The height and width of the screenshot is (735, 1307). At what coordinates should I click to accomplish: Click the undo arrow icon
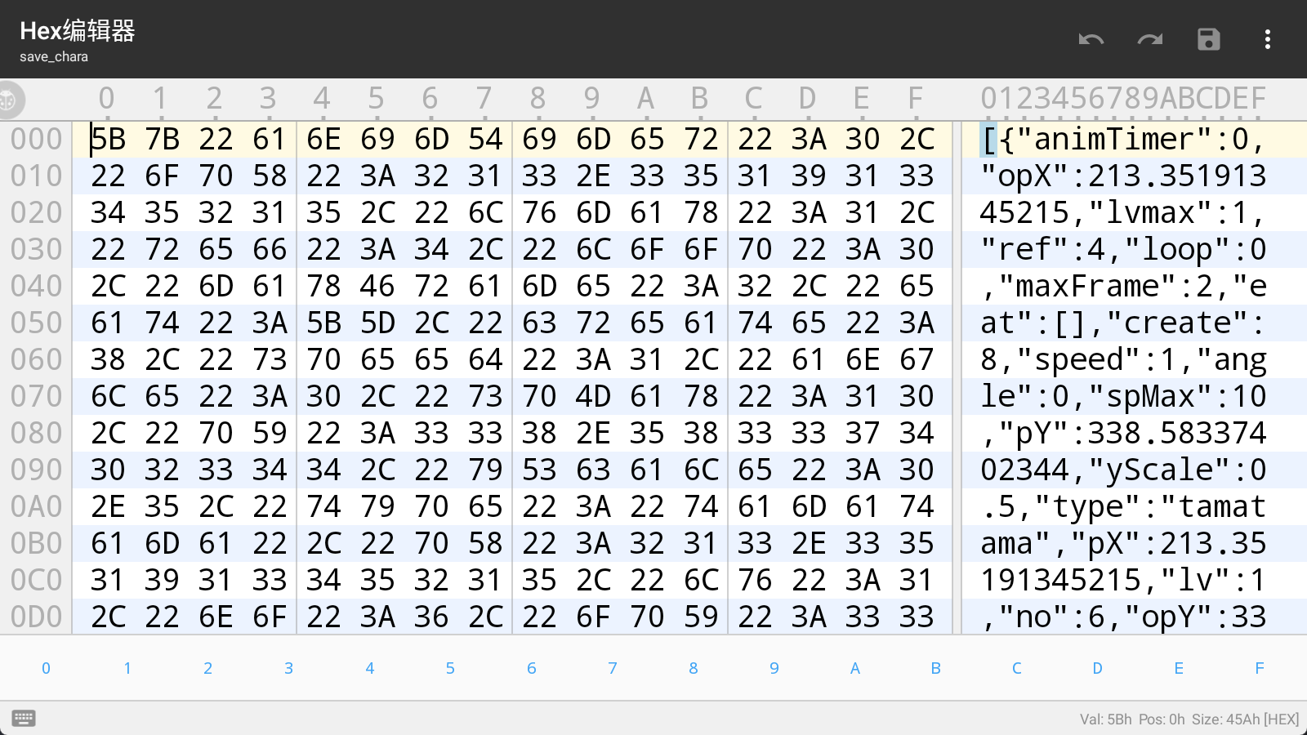pyautogui.click(x=1091, y=39)
